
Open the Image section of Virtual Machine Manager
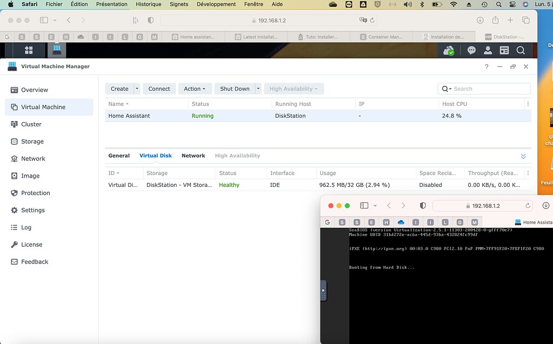[x=30, y=176]
